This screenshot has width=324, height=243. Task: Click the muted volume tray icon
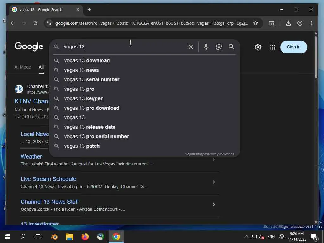[261, 237]
